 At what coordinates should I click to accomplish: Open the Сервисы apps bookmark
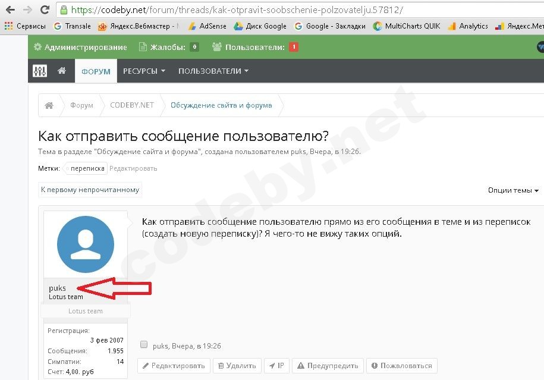click(x=25, y=26)
